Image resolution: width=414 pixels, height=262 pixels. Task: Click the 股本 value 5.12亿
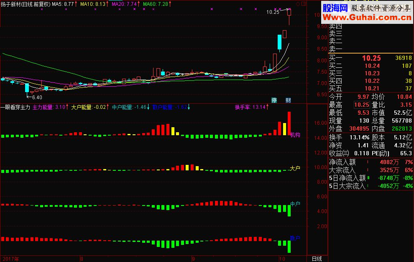(403, 137)
